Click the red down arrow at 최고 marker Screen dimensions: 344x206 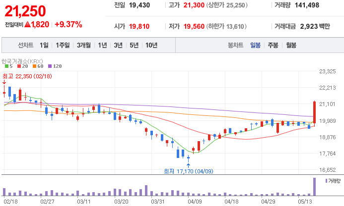[4, 82]
